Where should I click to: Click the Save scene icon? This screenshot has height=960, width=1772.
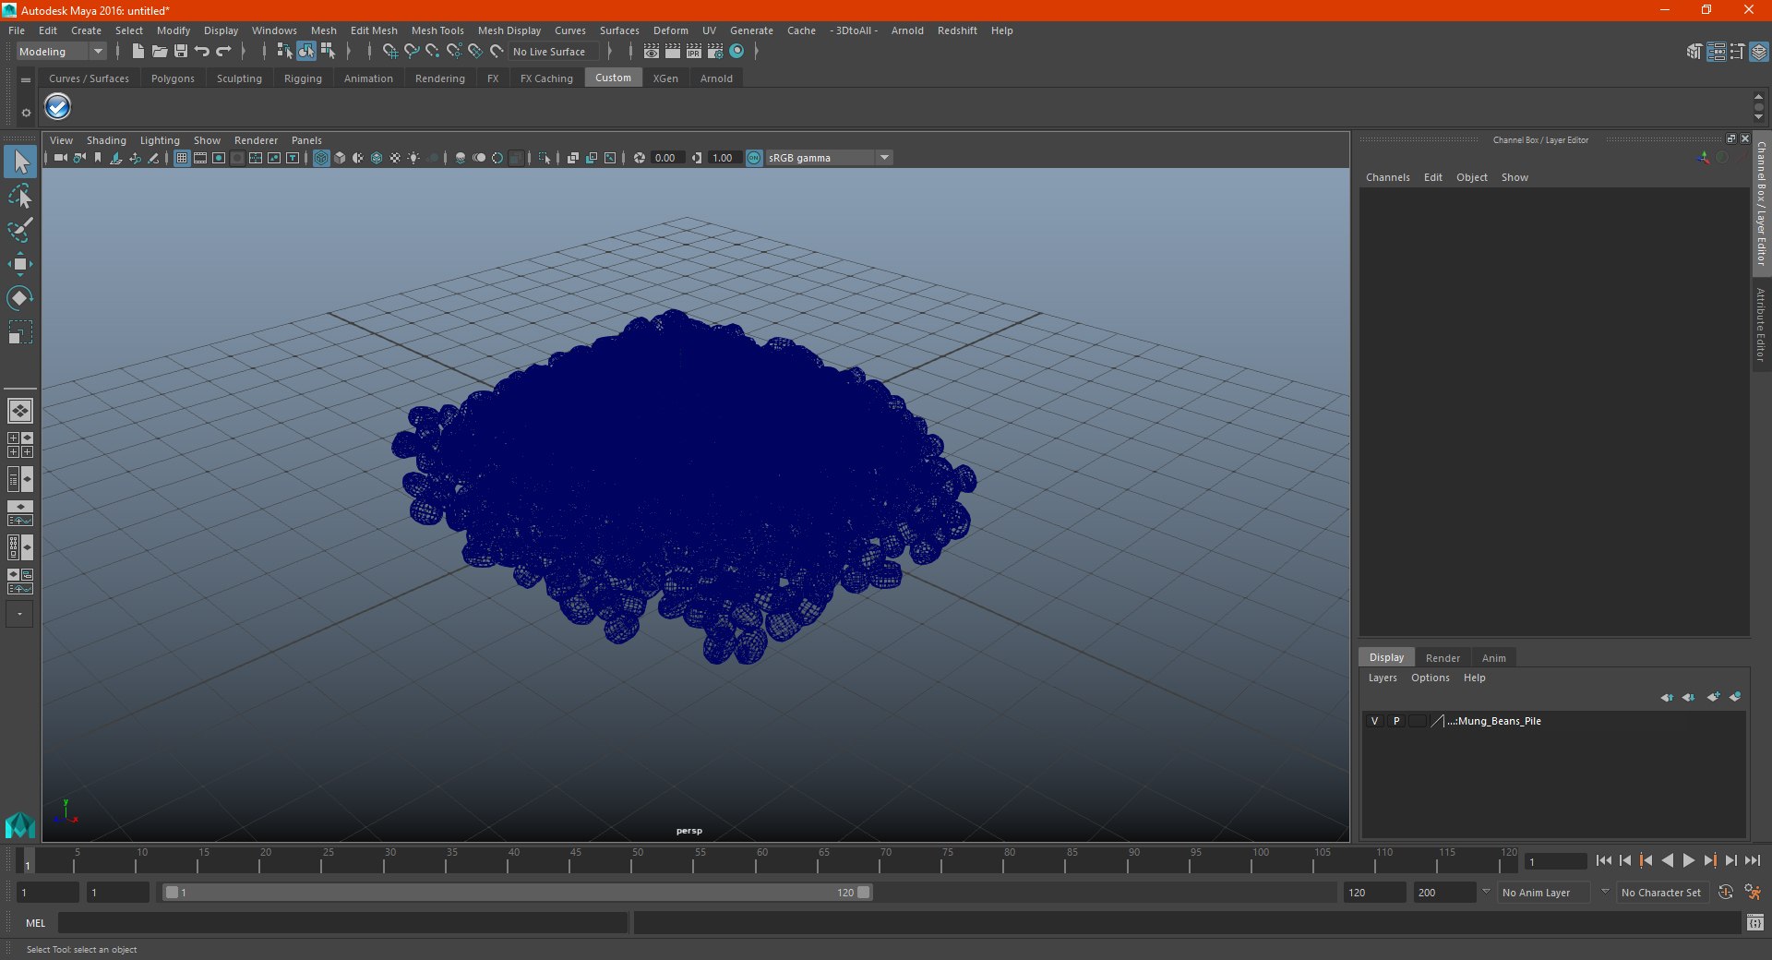[x=181, y=52]
